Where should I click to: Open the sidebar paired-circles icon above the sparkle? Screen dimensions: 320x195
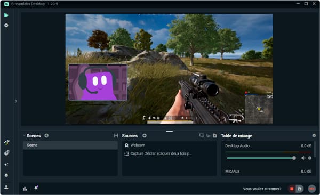point(6,153)
